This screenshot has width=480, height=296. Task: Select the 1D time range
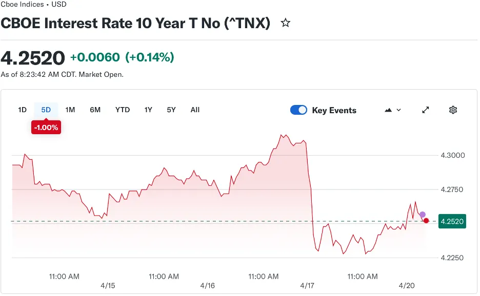(x=22, y=110)
